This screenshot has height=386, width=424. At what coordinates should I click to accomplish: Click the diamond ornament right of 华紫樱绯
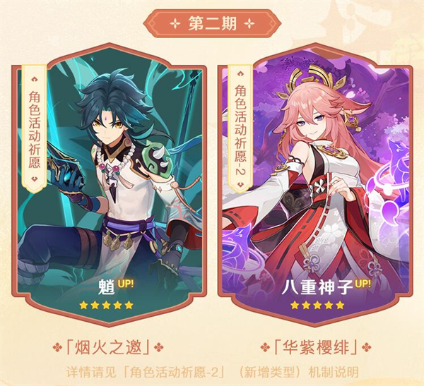click(x=366, y=347)
